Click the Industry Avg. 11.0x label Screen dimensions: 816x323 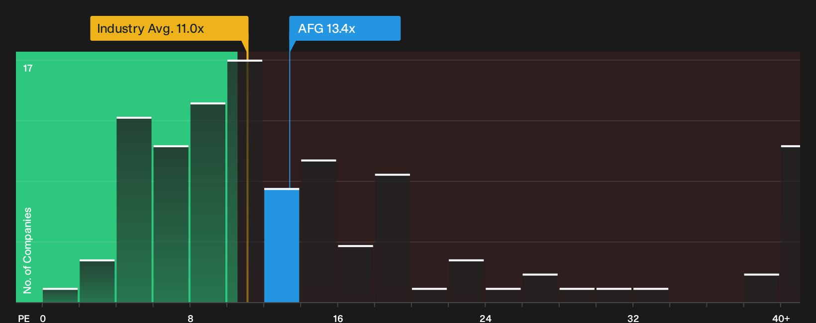click(169, 28)
